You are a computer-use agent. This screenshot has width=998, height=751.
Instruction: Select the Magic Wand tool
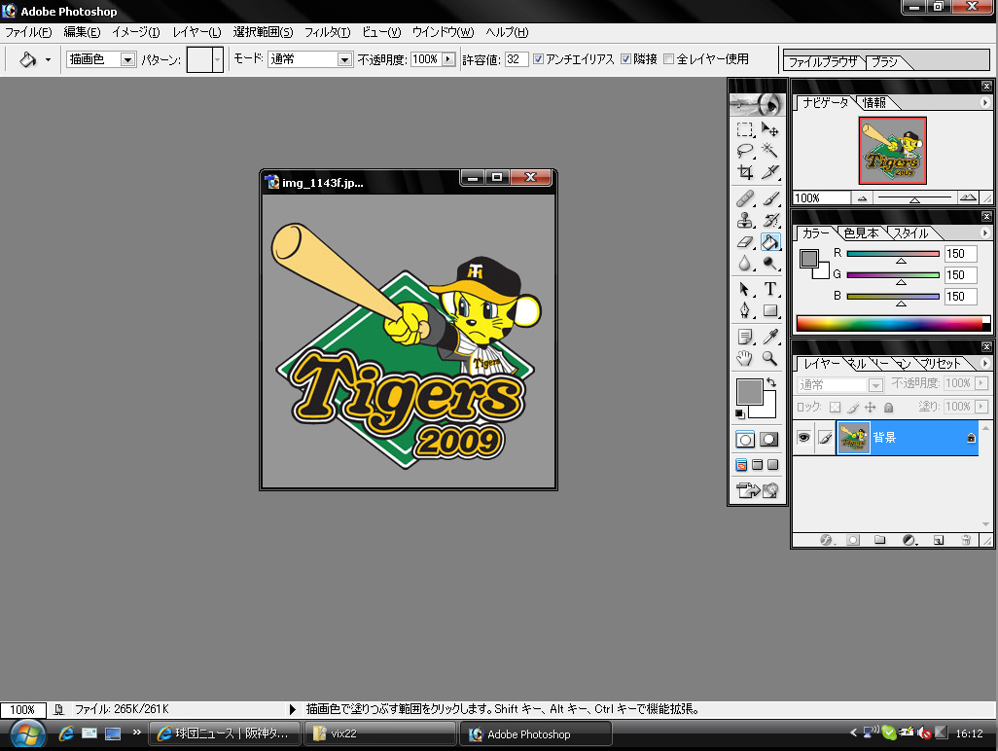pos(770,150)
